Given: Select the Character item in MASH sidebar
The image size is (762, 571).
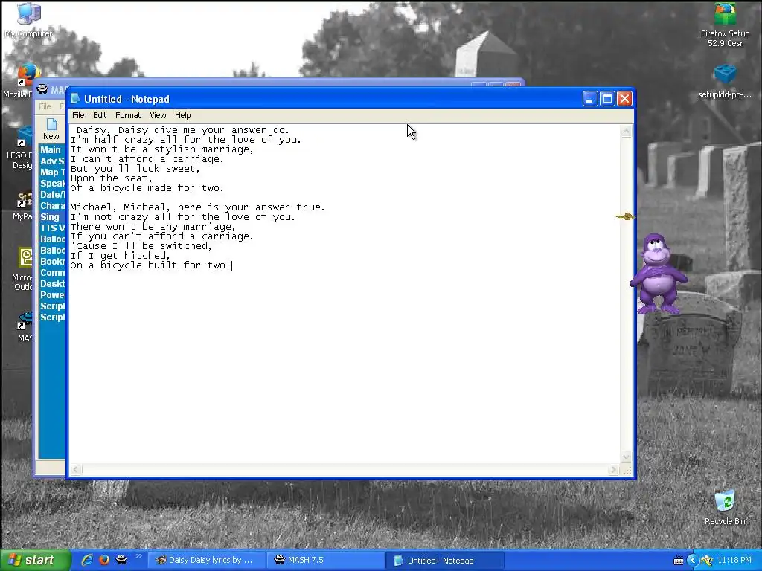Looking at the screenshot, I should pos(53,206).
